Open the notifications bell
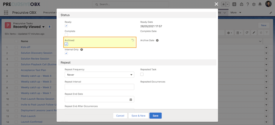 point(260,4)
